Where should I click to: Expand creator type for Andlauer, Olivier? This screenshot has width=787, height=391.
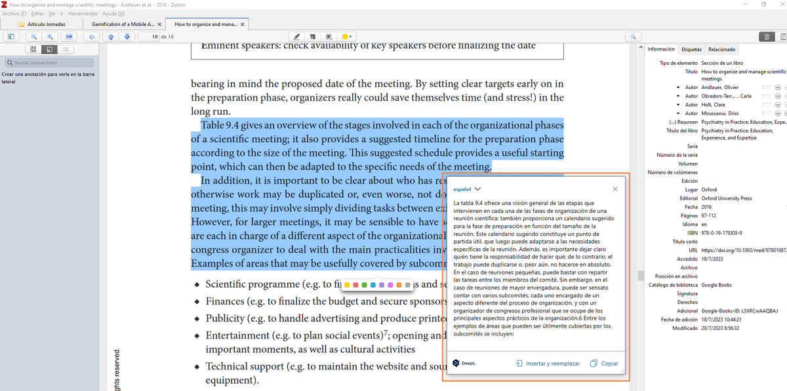tap(678, 88)
